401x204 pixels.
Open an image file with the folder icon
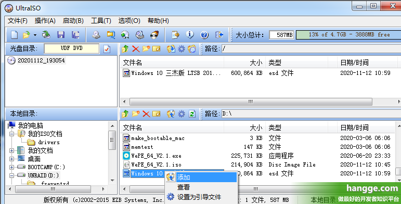pos(26,35)
